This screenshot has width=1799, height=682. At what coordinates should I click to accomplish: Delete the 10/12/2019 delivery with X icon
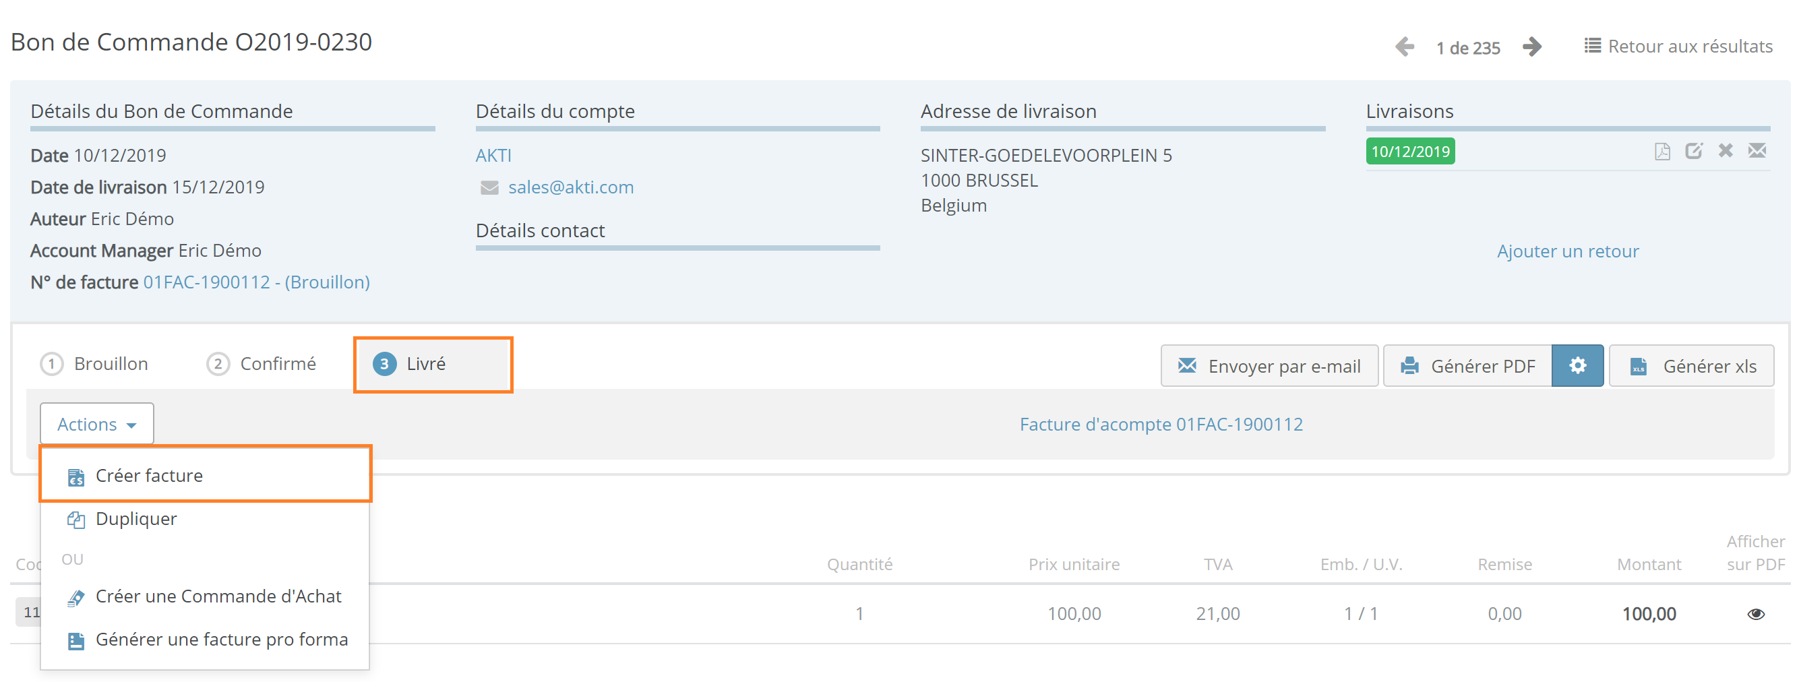click(1726, 150)
